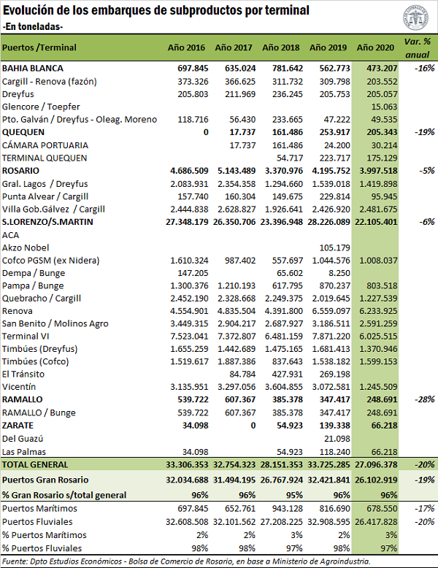438x568 pixels.
Task: Click the Año 2016 column header
Action: pyautogui.click(x=186, y=47)
